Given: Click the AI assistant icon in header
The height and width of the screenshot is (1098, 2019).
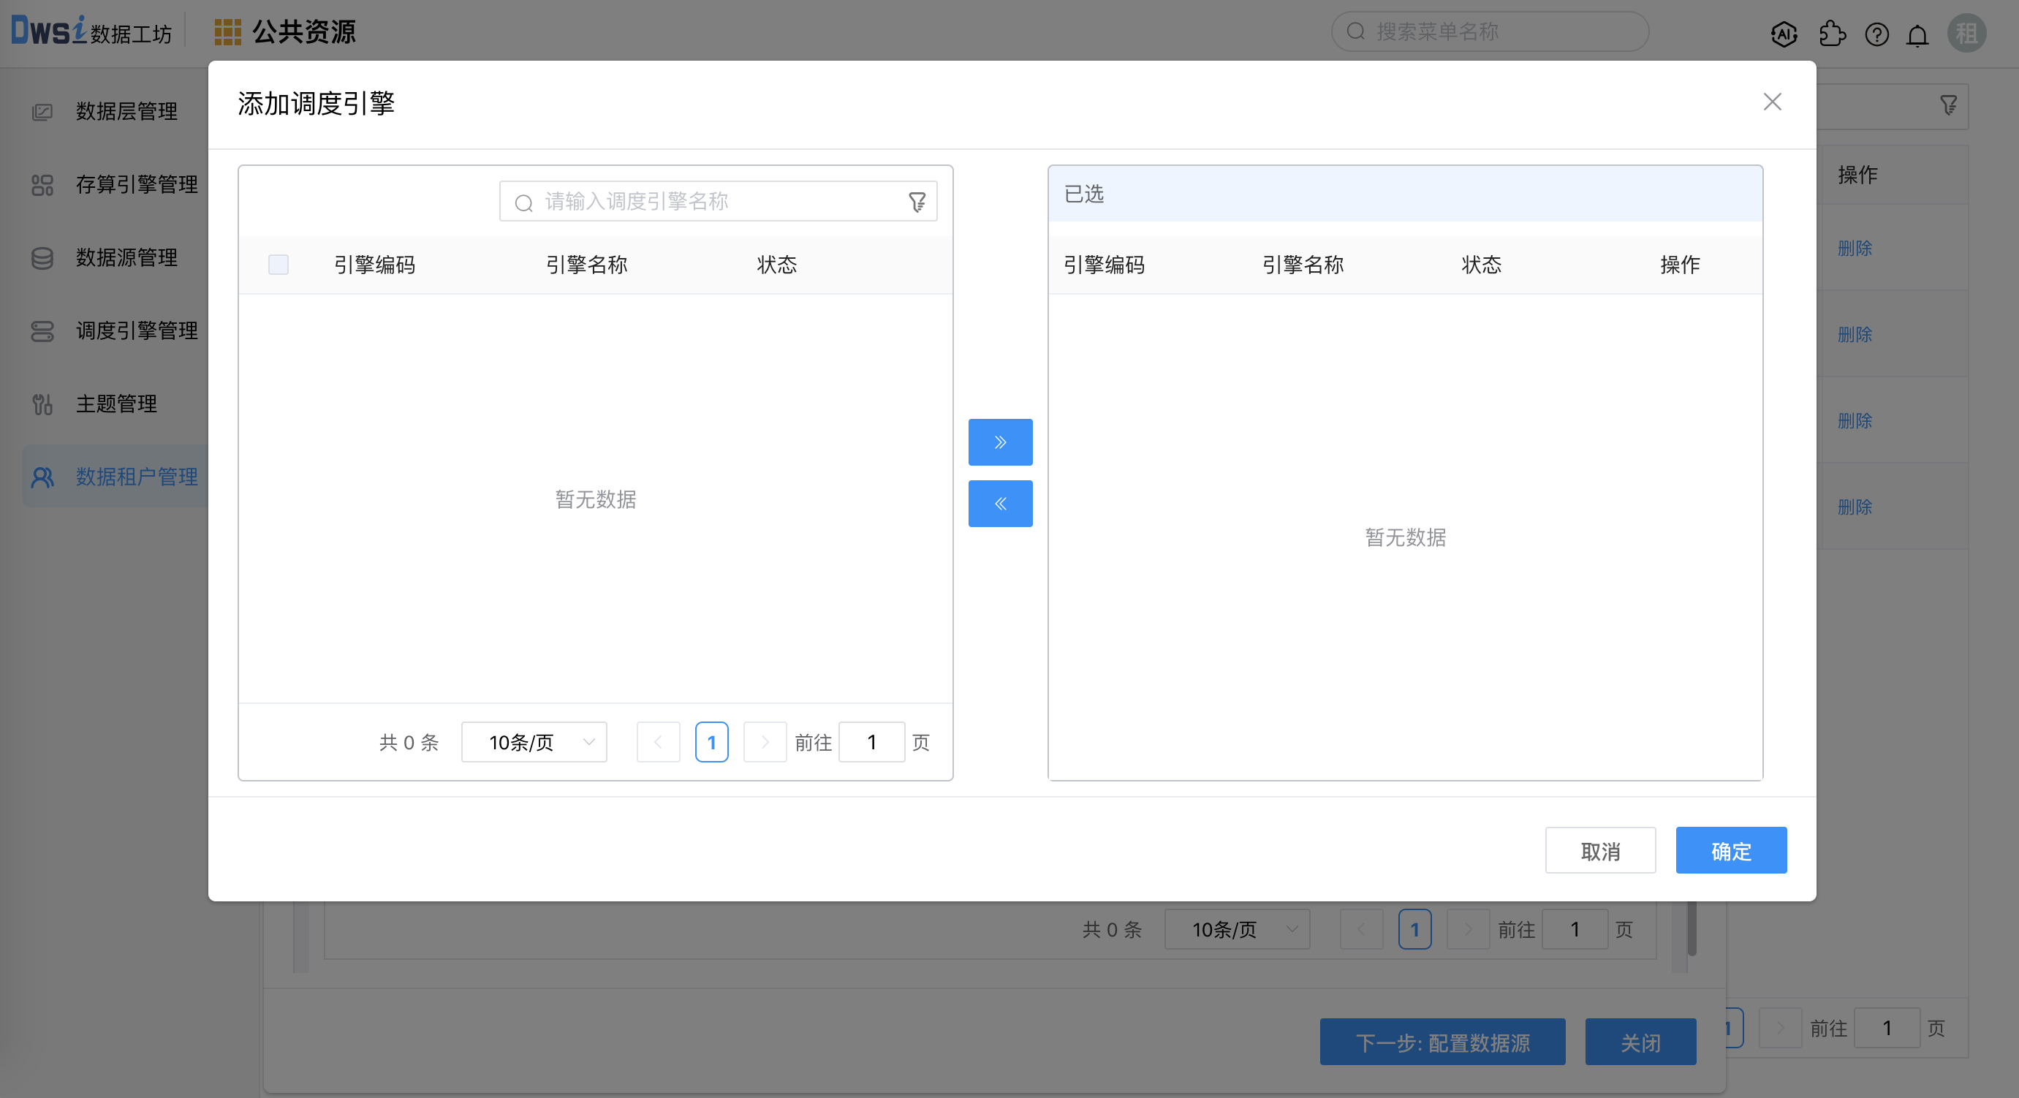Looking at the screenshot, I should pyautogui.click(x=1784, y=34).
